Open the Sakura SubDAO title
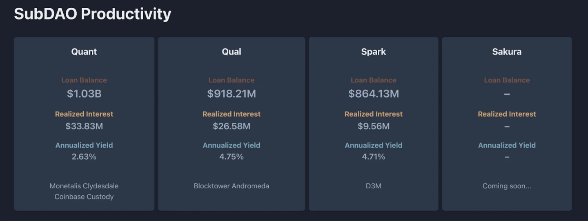Viewport: 588px width, 221px height. point(507,52)
